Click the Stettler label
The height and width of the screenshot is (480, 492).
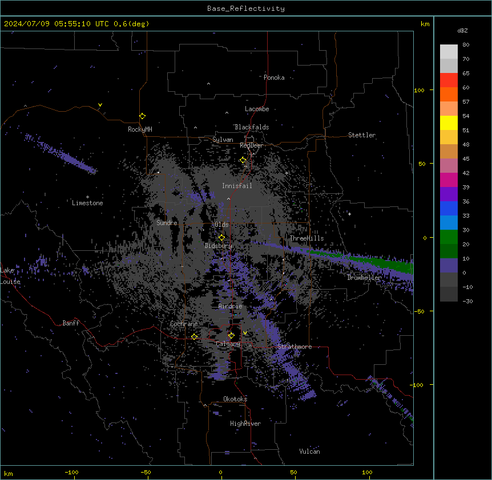(362, 135)
